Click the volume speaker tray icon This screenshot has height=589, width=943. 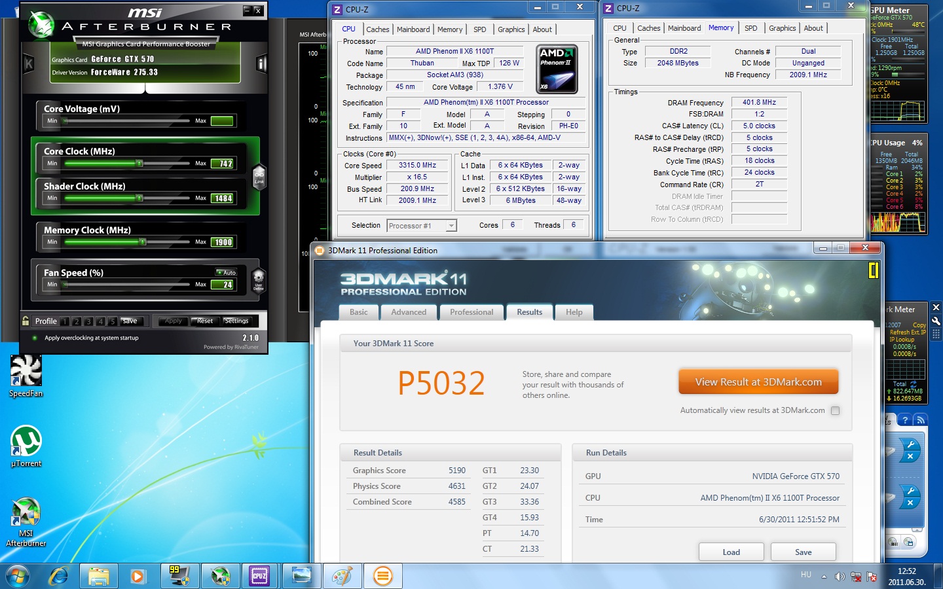pyautogui.click(x=840, y=577)
